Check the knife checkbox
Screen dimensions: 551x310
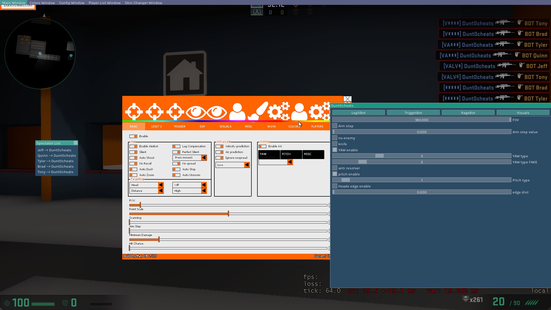335,144
